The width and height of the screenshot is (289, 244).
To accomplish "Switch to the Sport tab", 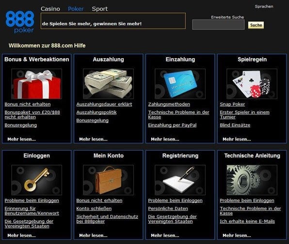I will [100, 9].
